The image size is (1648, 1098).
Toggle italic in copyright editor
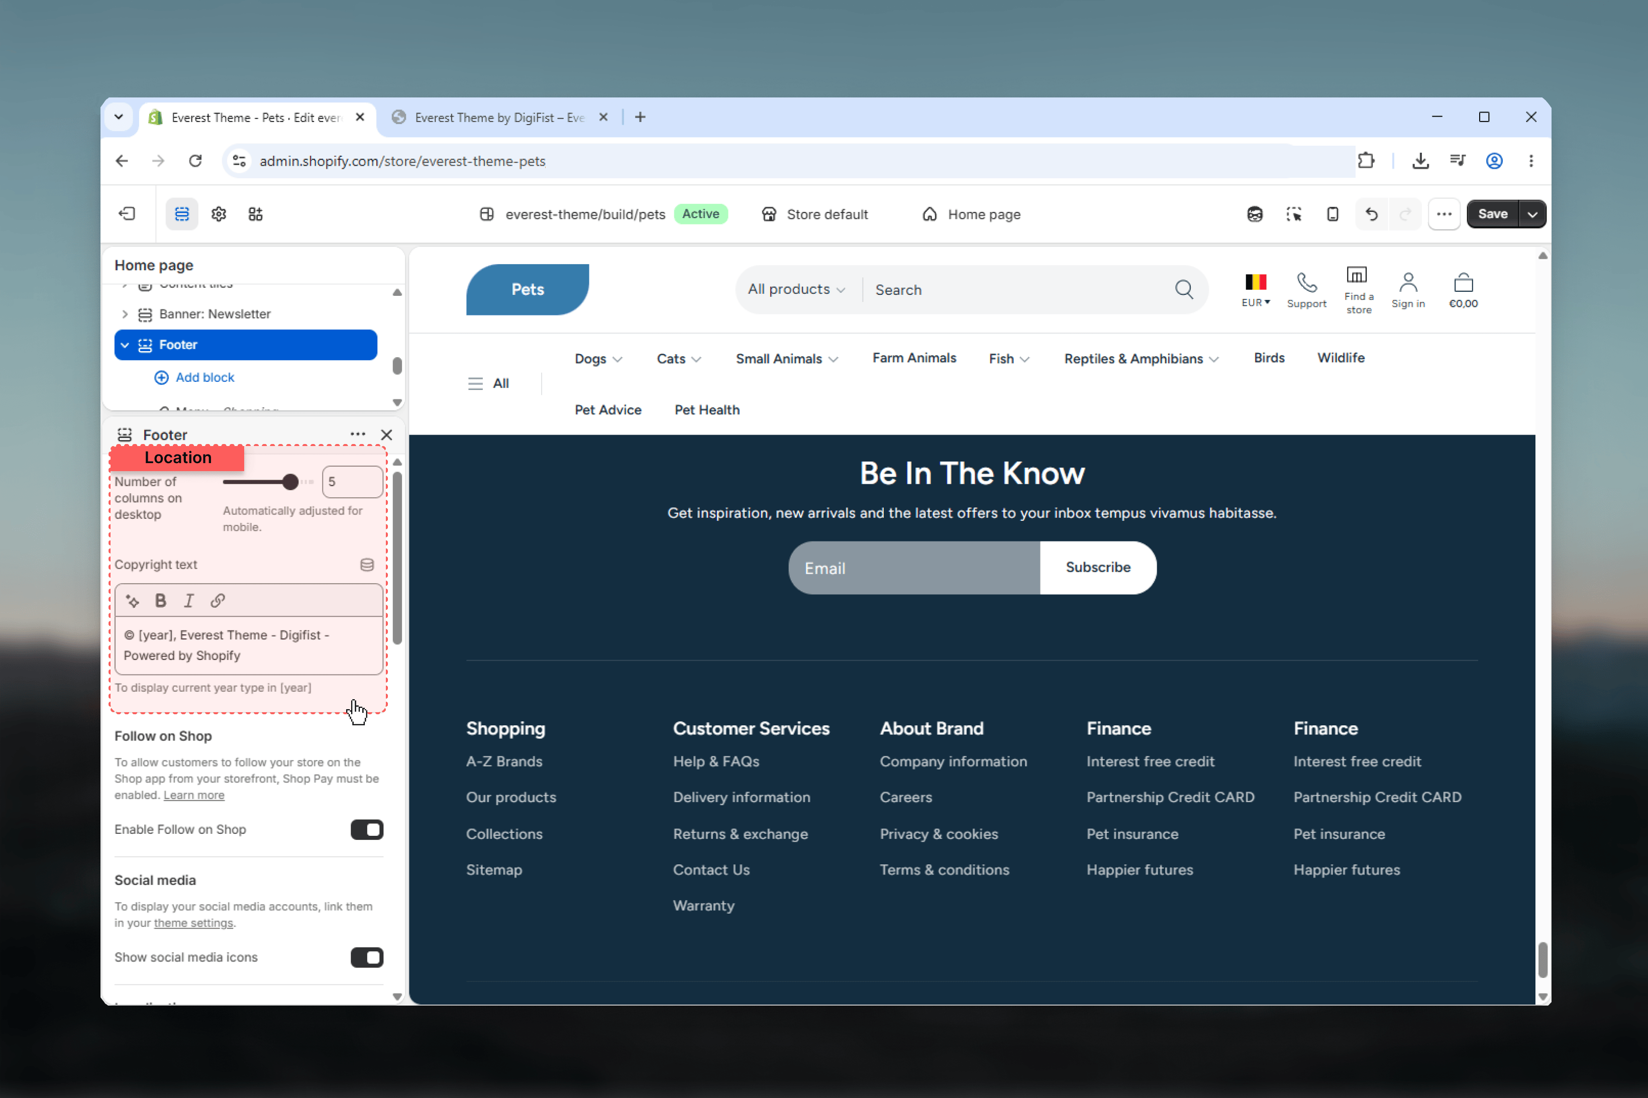pyautogui.click(x=188, y=600)
